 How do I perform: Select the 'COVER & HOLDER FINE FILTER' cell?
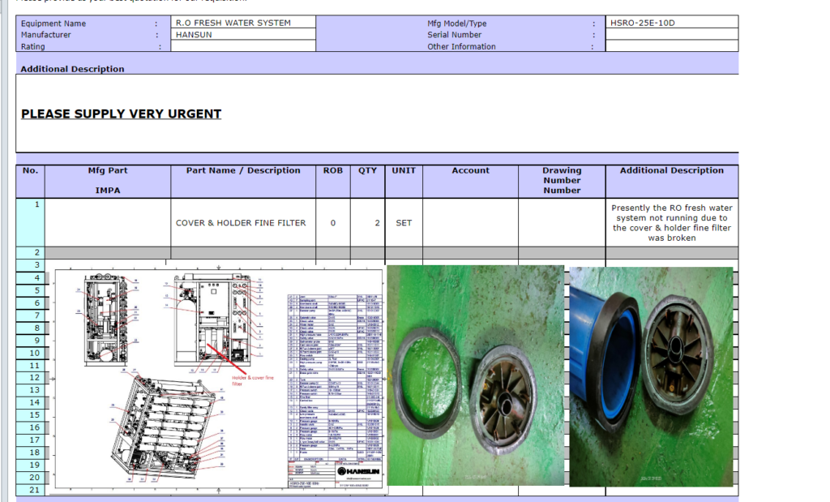click(241, 223)
